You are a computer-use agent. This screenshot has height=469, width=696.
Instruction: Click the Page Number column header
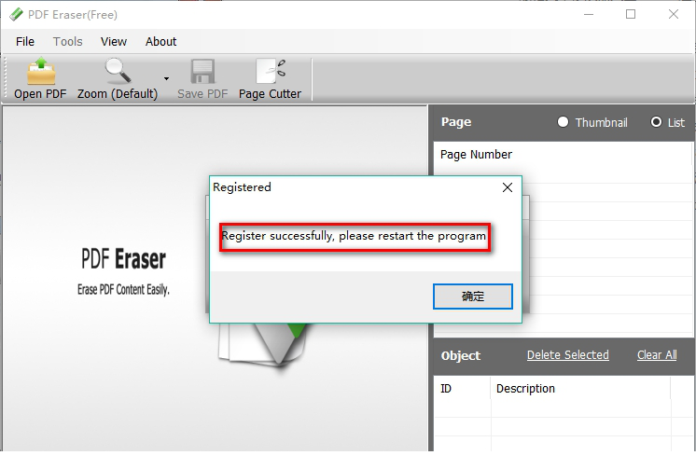click(476, 155)
